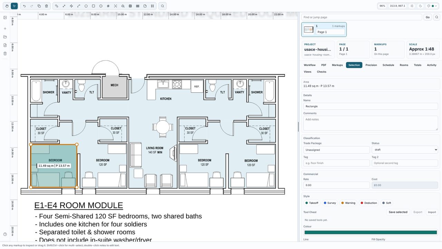The height and width of the screenshot is (249, 442).
Task: Click the Comments notes text area
Action: (371, 123)
